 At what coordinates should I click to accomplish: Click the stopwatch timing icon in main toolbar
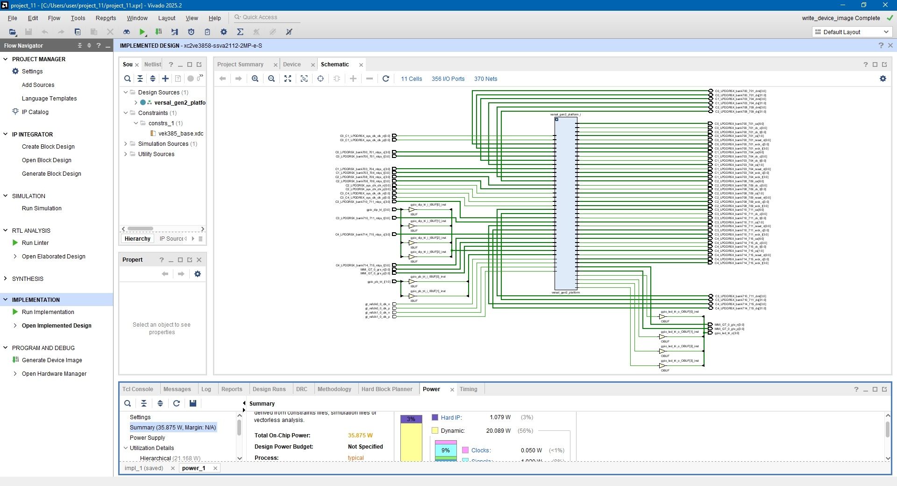191,32
